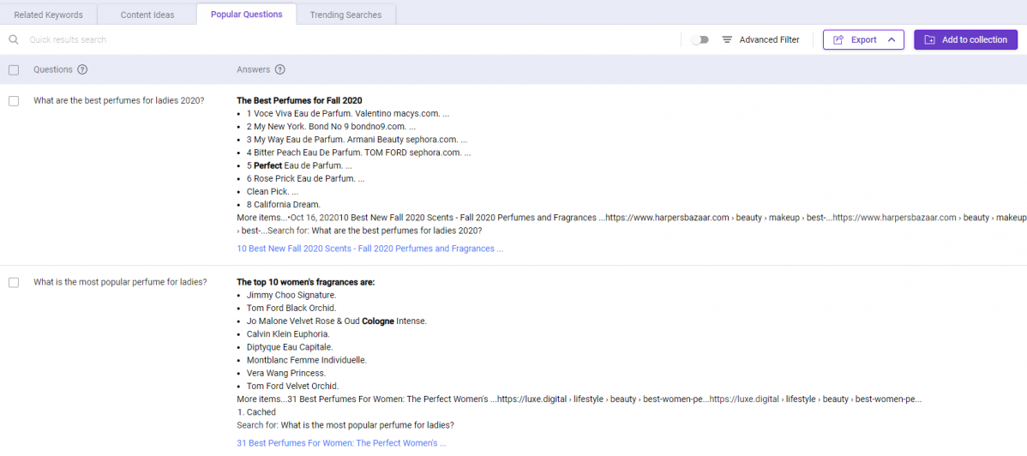Image resolution: width=1027 pixels, height=456 pixels.
Task: Click the 'Tom Ford Velvet Orchid' line
Action: pos(292,386)
